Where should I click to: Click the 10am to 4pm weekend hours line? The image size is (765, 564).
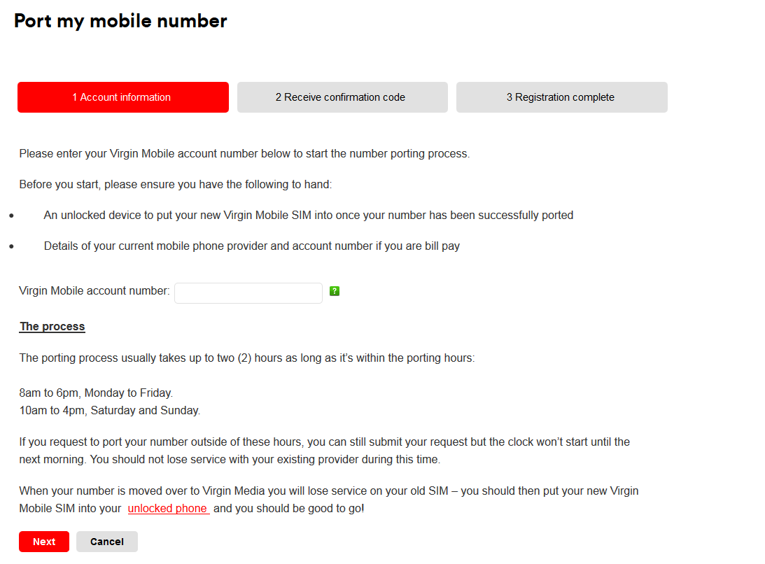[x=110, y=410]
